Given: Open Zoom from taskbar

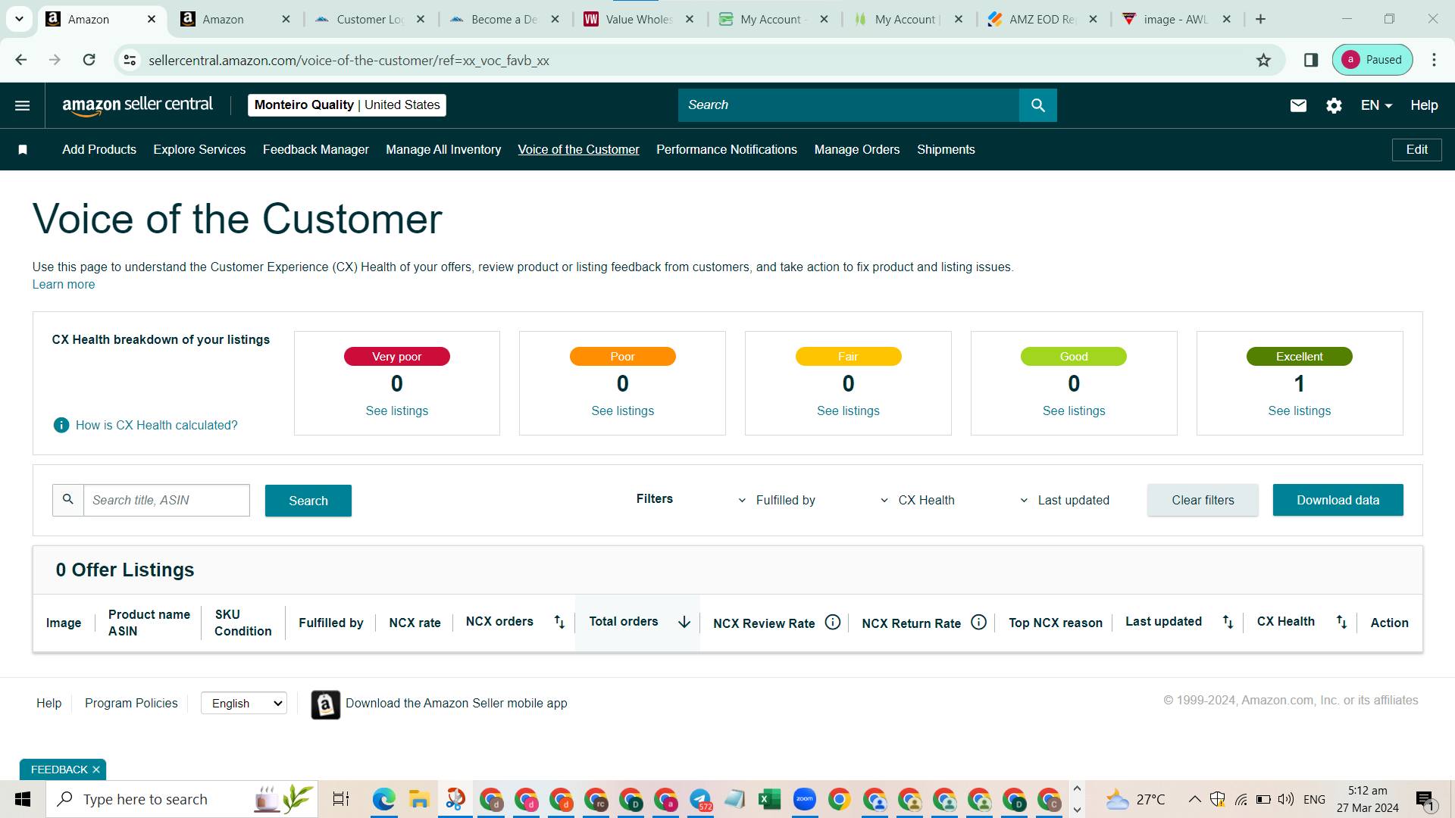Looking at the screenshot, I should [x=805, y=799].
